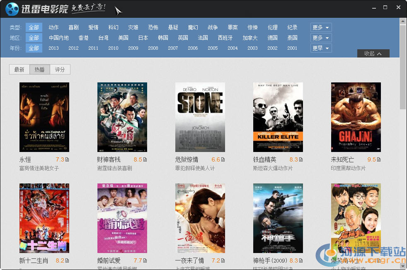Open the 财神客栈 movie poster
The width and height of the screenshot is (407, 270).
122,117
